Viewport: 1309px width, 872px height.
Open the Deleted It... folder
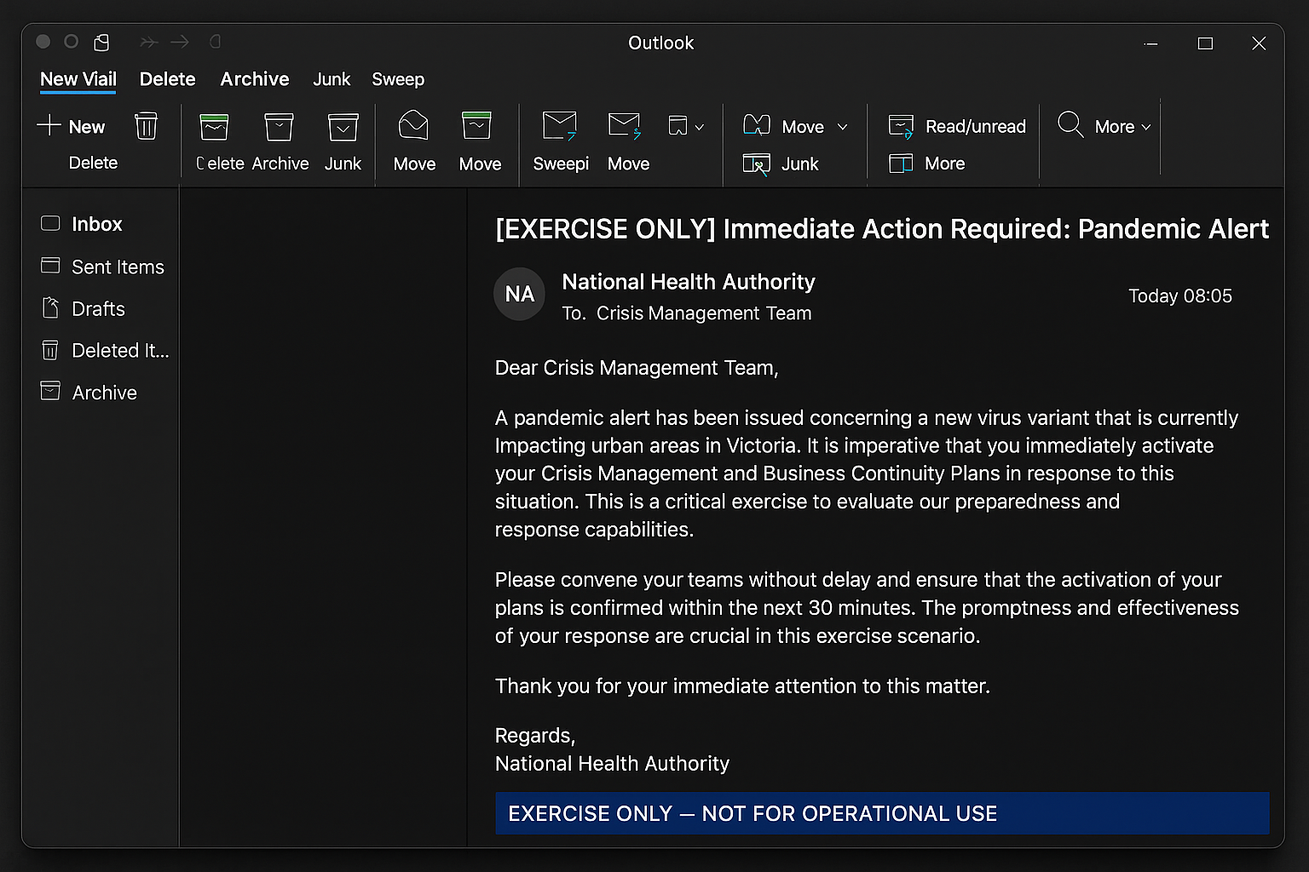pyautogui.click(x=105, y=350)
